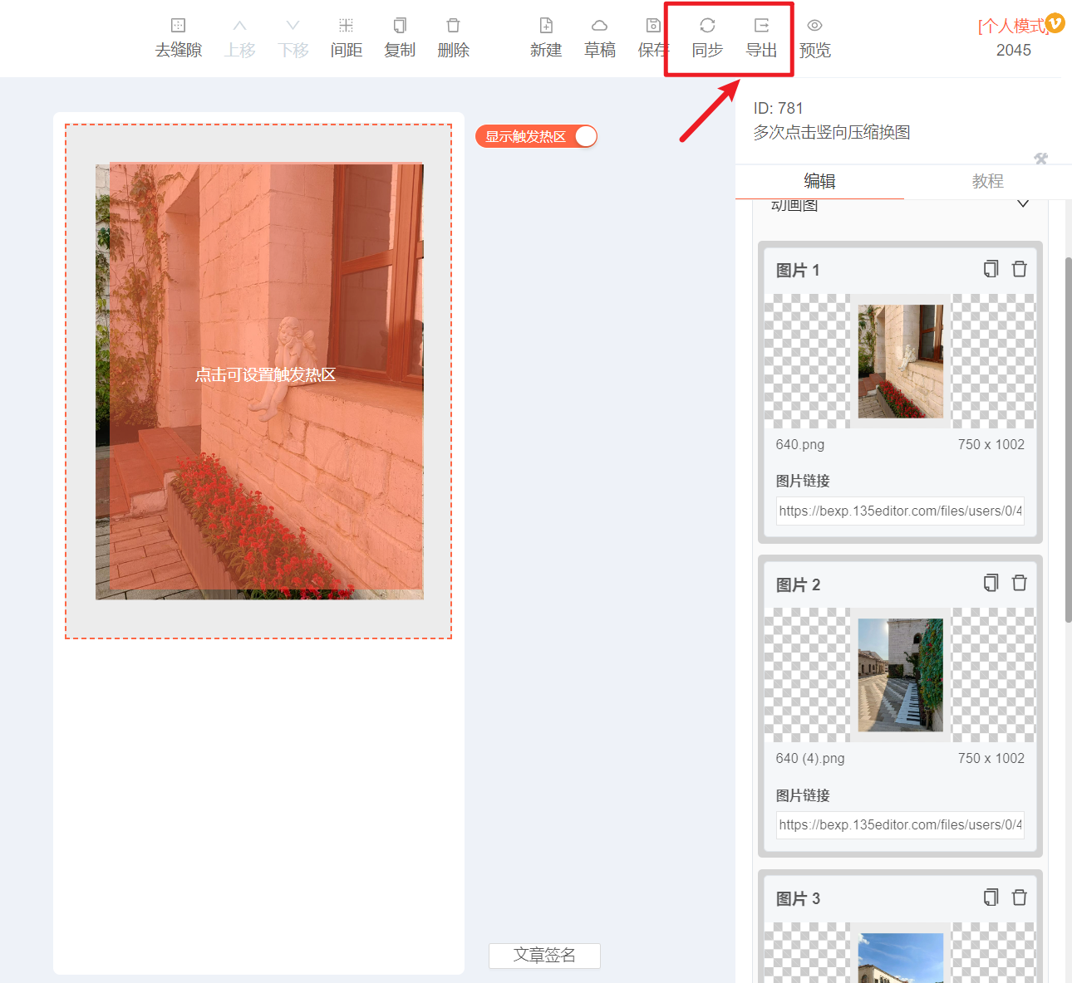Image resolution: width=1072 pixels, height=983 pixels.
Task: Select the 图片 2 thumbnail preview
Action: [x=900, y=675]
